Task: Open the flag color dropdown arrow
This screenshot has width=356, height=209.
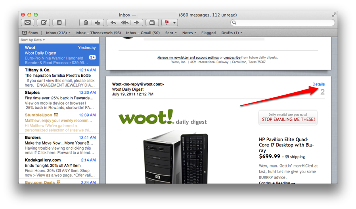Action: pyautogui.click(x=174, y=23)
